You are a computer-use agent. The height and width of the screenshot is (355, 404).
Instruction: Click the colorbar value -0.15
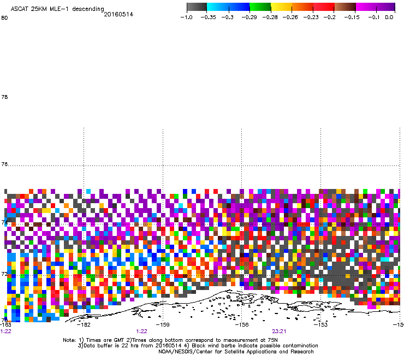tap(352, 17)
